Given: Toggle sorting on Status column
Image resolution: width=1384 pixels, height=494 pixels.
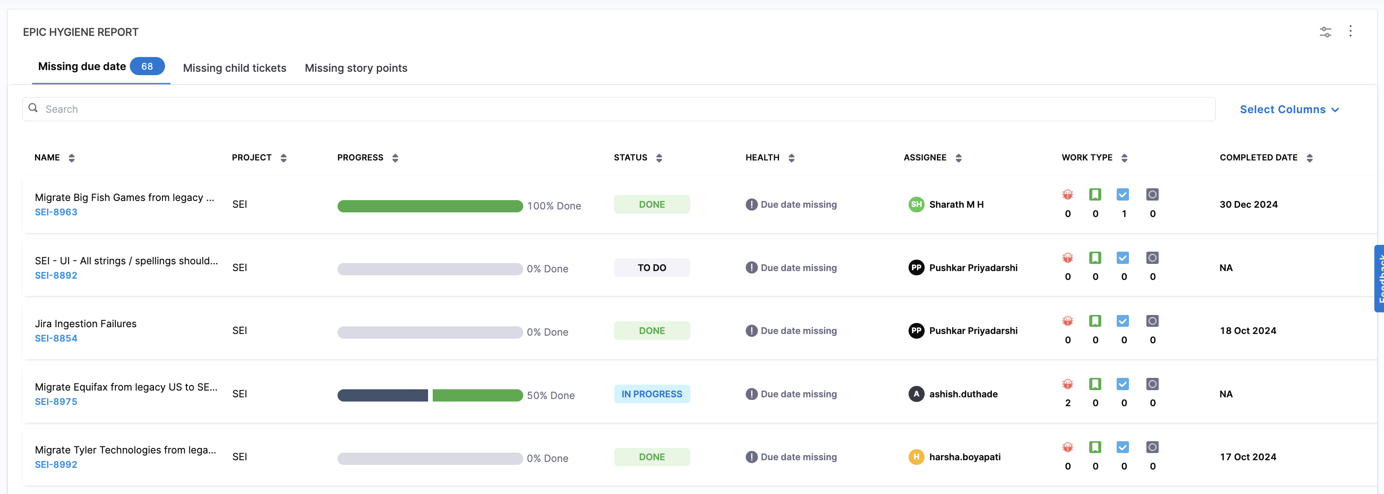Looking at the screenshot, I should (659, 157).
